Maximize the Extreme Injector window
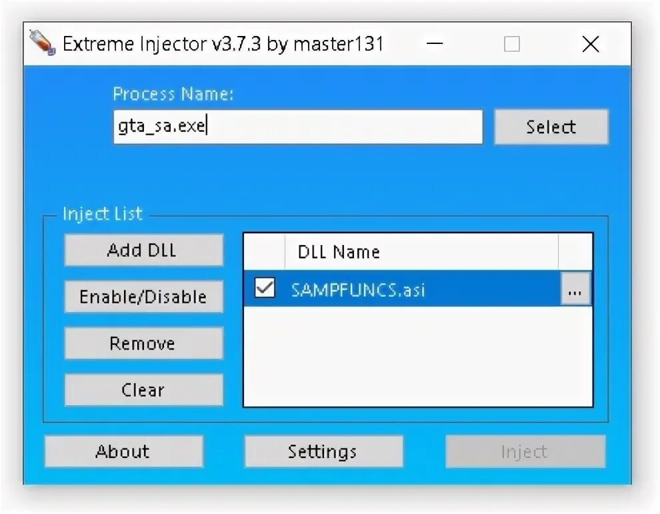The width and height of the screenshot is (660, 514). click(x=512, y=44)
